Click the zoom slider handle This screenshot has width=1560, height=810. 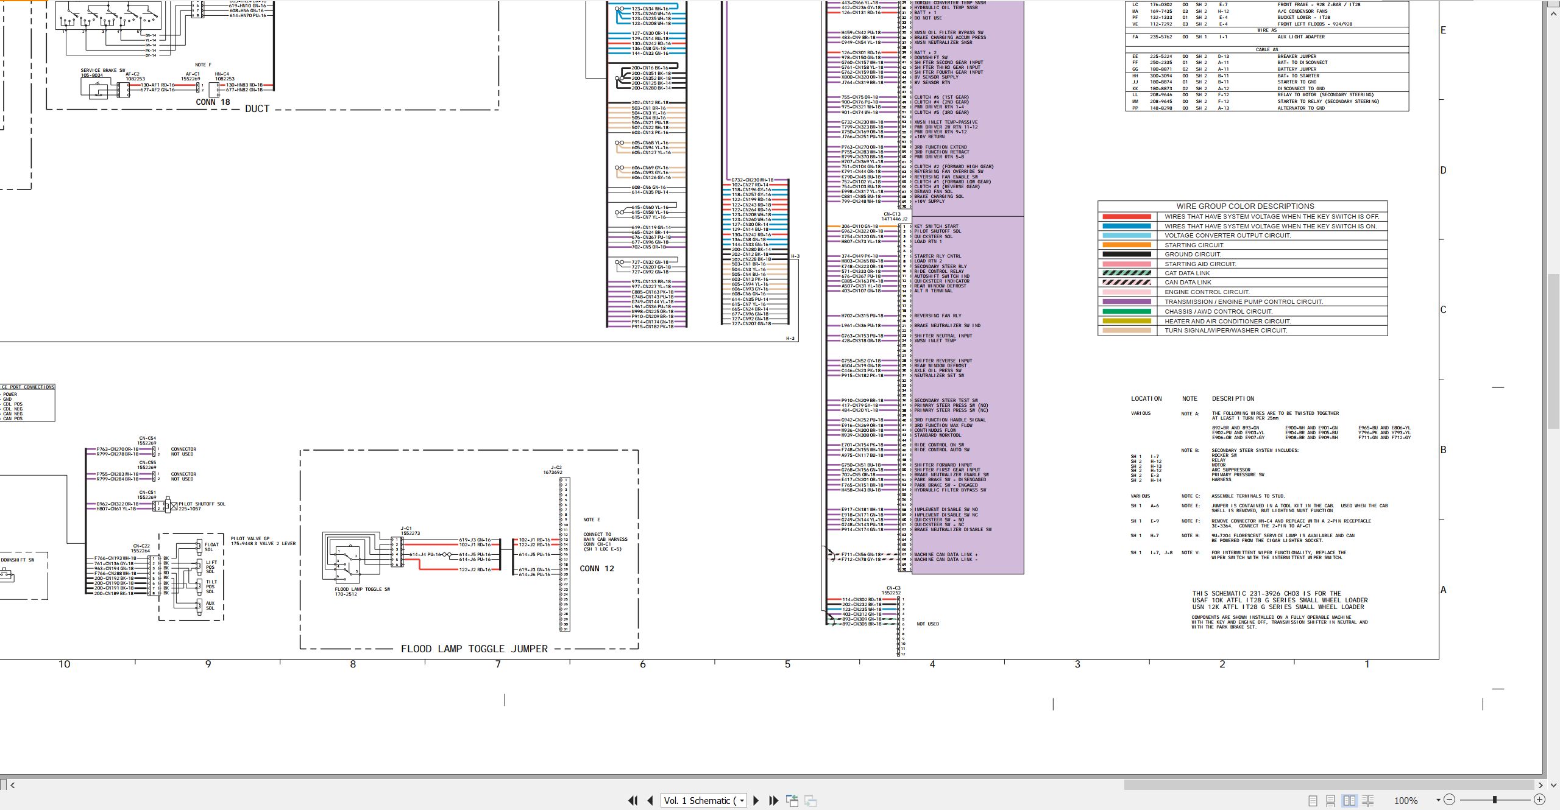(x=1494, y=800)
